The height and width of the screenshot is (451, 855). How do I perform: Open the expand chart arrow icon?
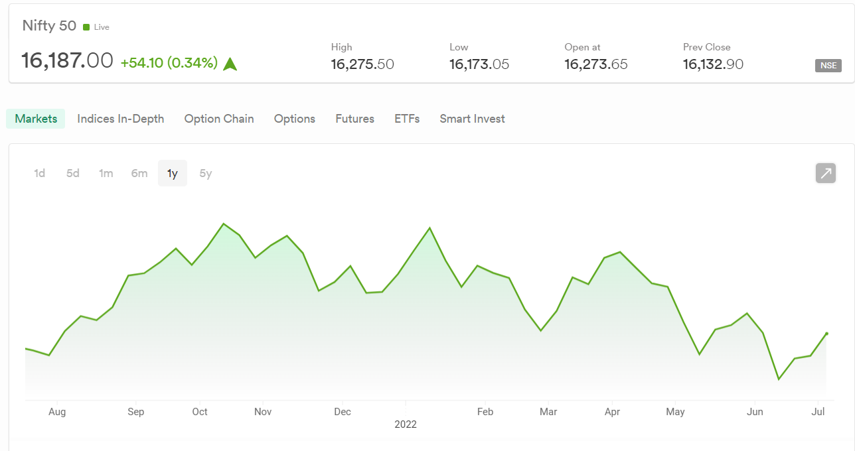click(826, 173)
